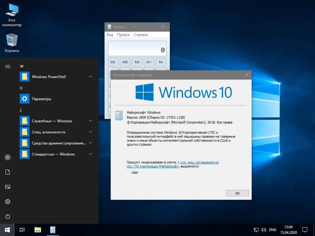The height and width of the screenshot is (236, 315).
Task: Click the calculator icon in the title bar
Action: (x=110, y=27)
